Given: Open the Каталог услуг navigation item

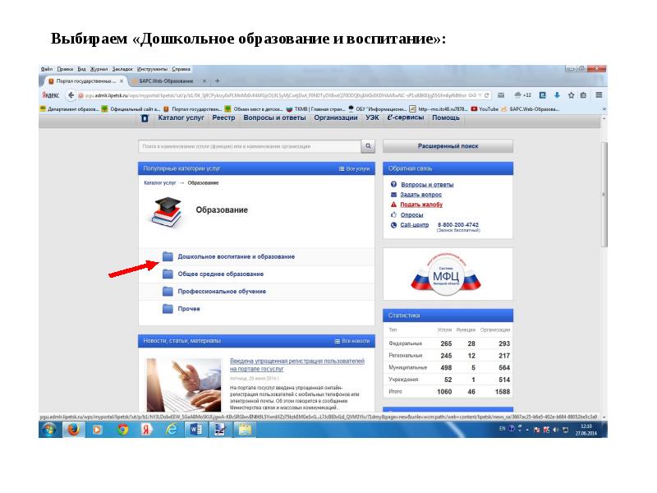Looking at the screenshot, I should click(x=182, y=117).
